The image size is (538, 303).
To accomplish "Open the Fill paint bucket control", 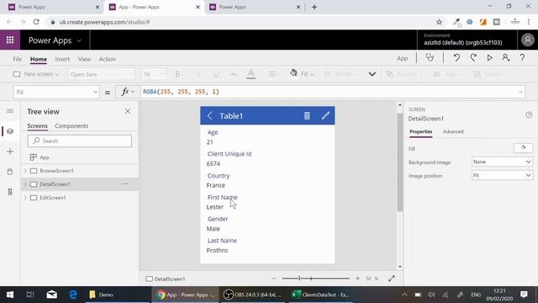I will (302, 74).
